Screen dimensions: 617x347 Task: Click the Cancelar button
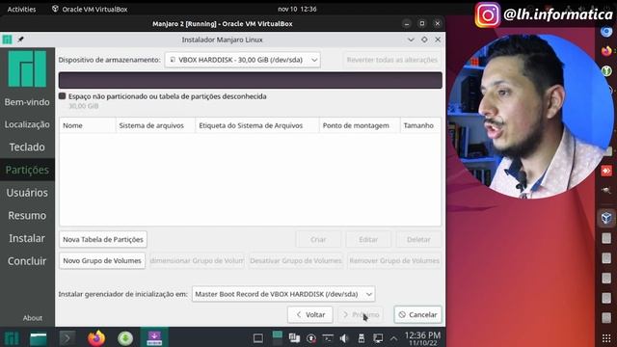tap(417, 315)
